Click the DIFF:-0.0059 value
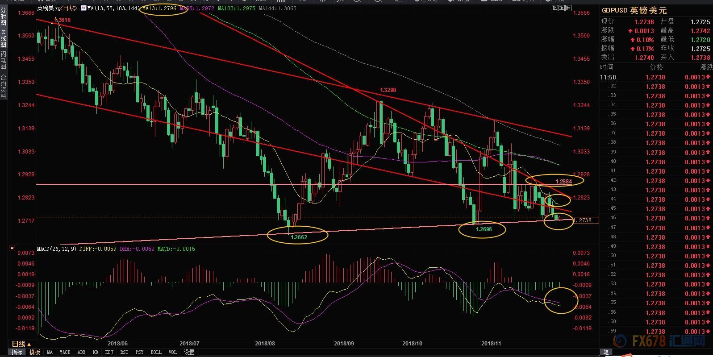This screenshot has height=357, width=713. 99,249
